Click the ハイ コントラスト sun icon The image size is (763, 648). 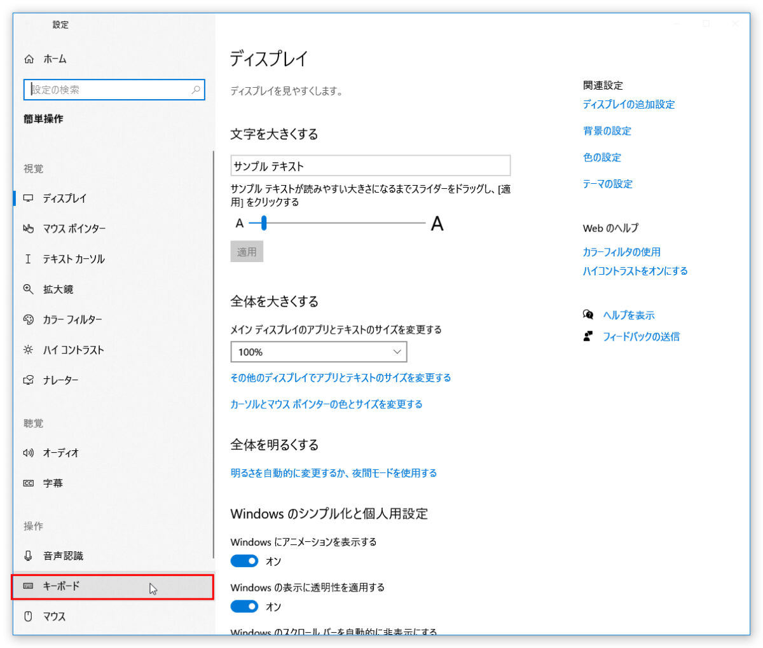click(x=29, y=350)
